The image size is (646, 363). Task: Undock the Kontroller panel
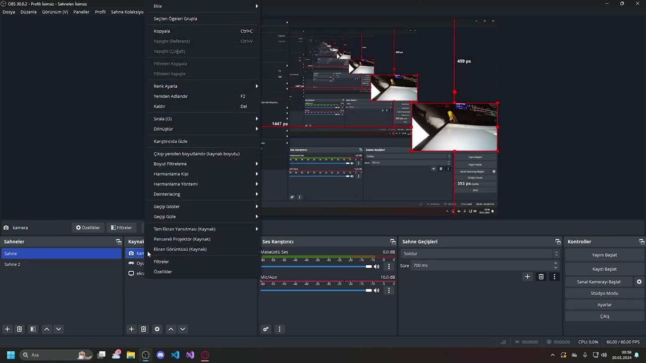[641, 241]
